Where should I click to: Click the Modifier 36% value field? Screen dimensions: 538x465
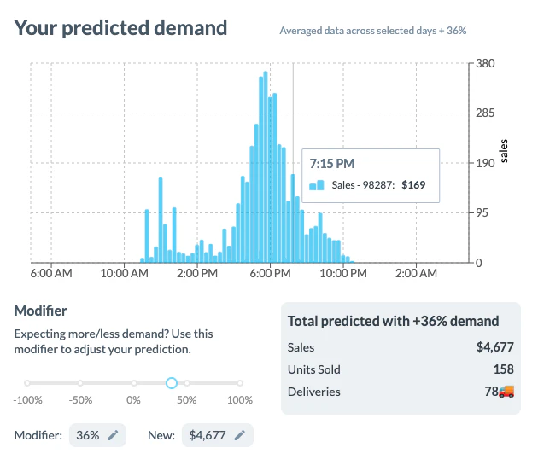click(x=96, y=435)
